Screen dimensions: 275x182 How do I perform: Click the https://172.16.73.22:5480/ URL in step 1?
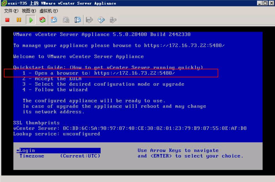click(x=135, y=73)
